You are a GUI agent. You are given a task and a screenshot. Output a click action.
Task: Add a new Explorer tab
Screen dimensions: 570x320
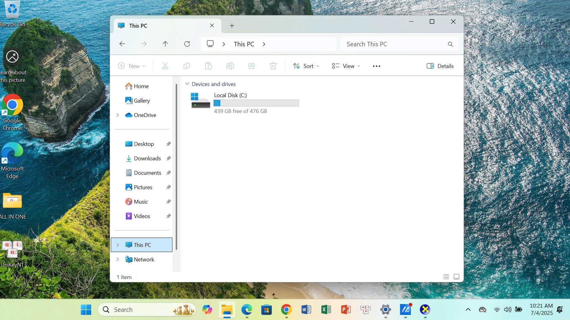pos(232,26)
